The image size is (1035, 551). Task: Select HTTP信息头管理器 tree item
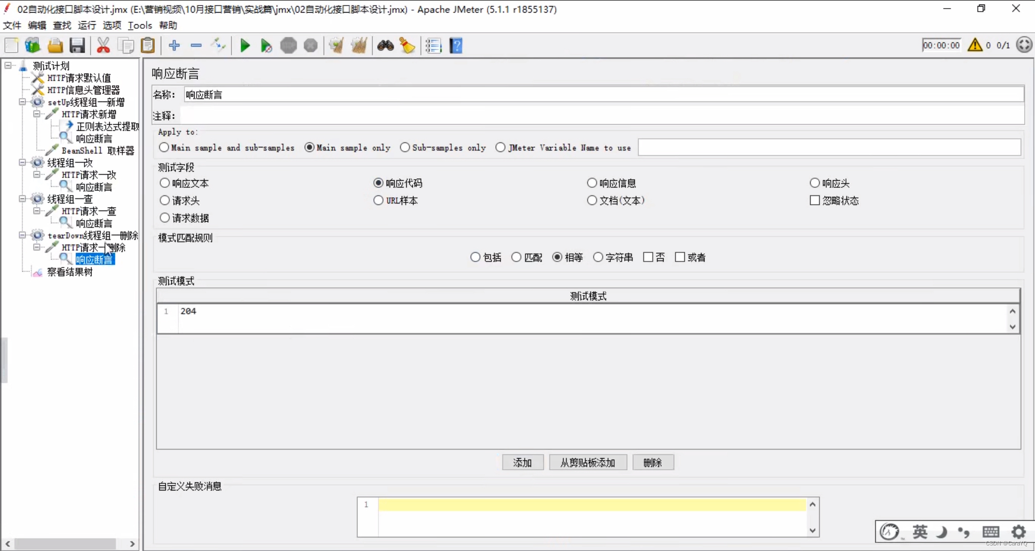coord(83,90)
